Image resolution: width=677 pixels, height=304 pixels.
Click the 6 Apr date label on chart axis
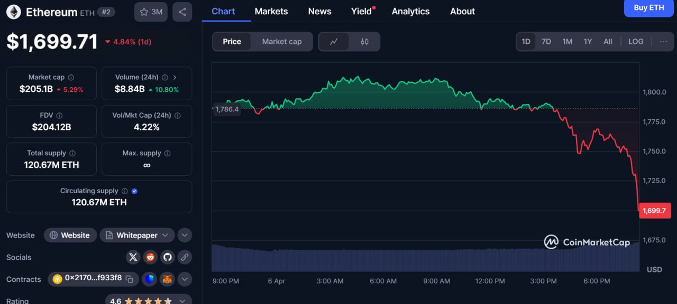pyautogui.click(x=277, y=281)
